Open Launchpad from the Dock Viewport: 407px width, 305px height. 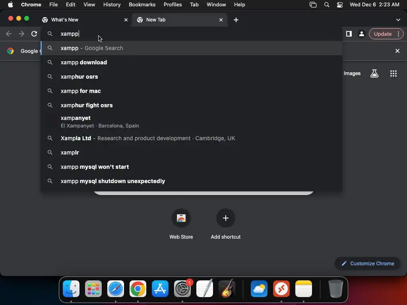93,289
